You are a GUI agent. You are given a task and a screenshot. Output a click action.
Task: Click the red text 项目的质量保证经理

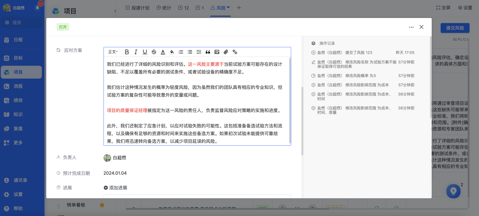tap(127, 110)
